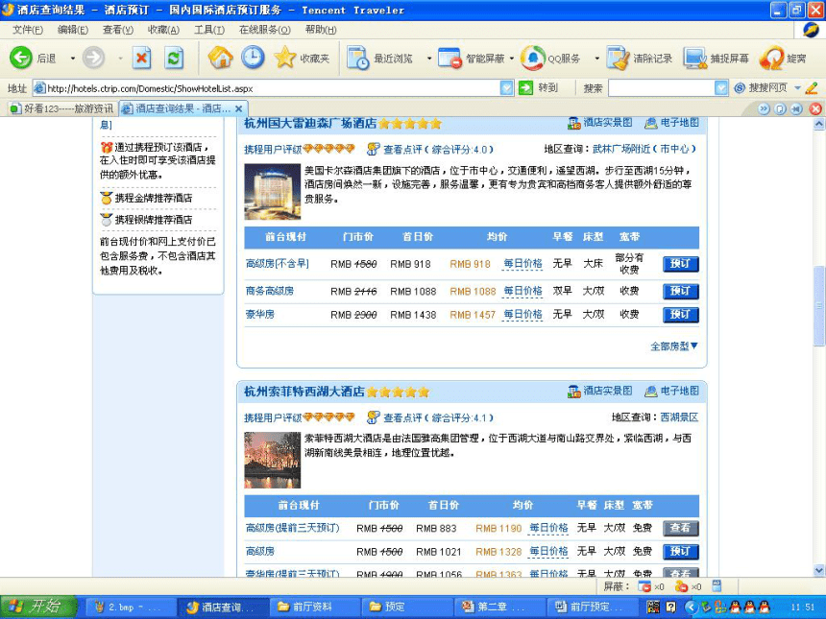The height and width of the screenshot is (619, 826).
Task: Click the 搜索 search input box
Action: tap(662, 88)
